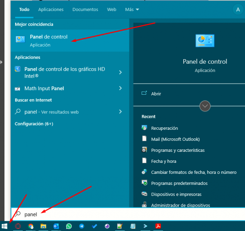The width and height of the screenshot is (245, 231).
Task: Click the circular chevron expand button
Action: [x=205, y=106]
